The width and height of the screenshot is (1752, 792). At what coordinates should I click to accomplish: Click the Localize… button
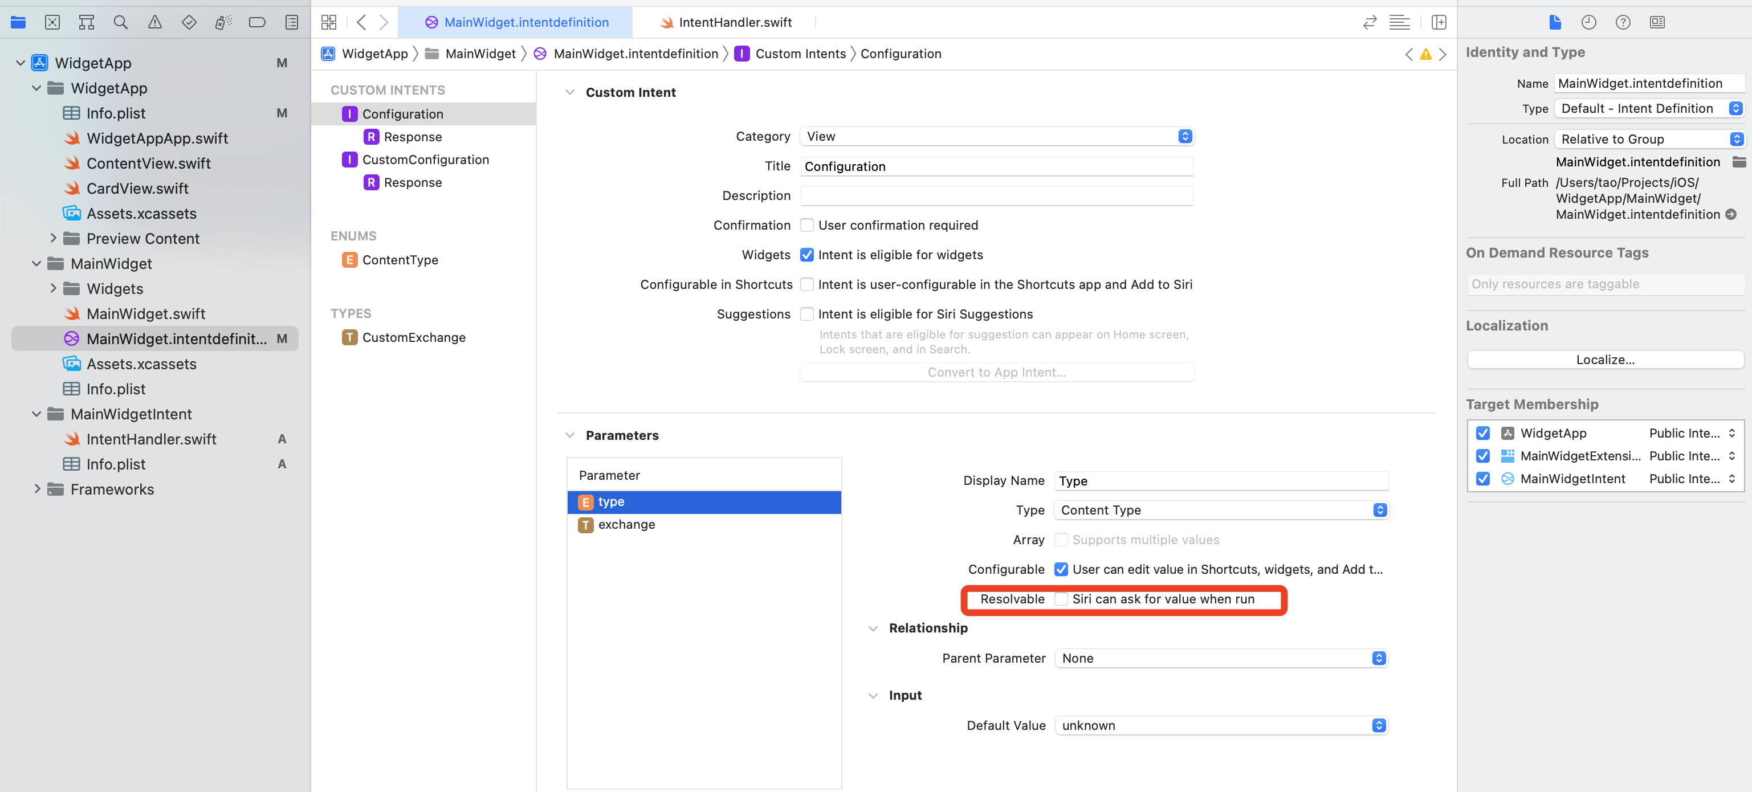coord(1605,360)
